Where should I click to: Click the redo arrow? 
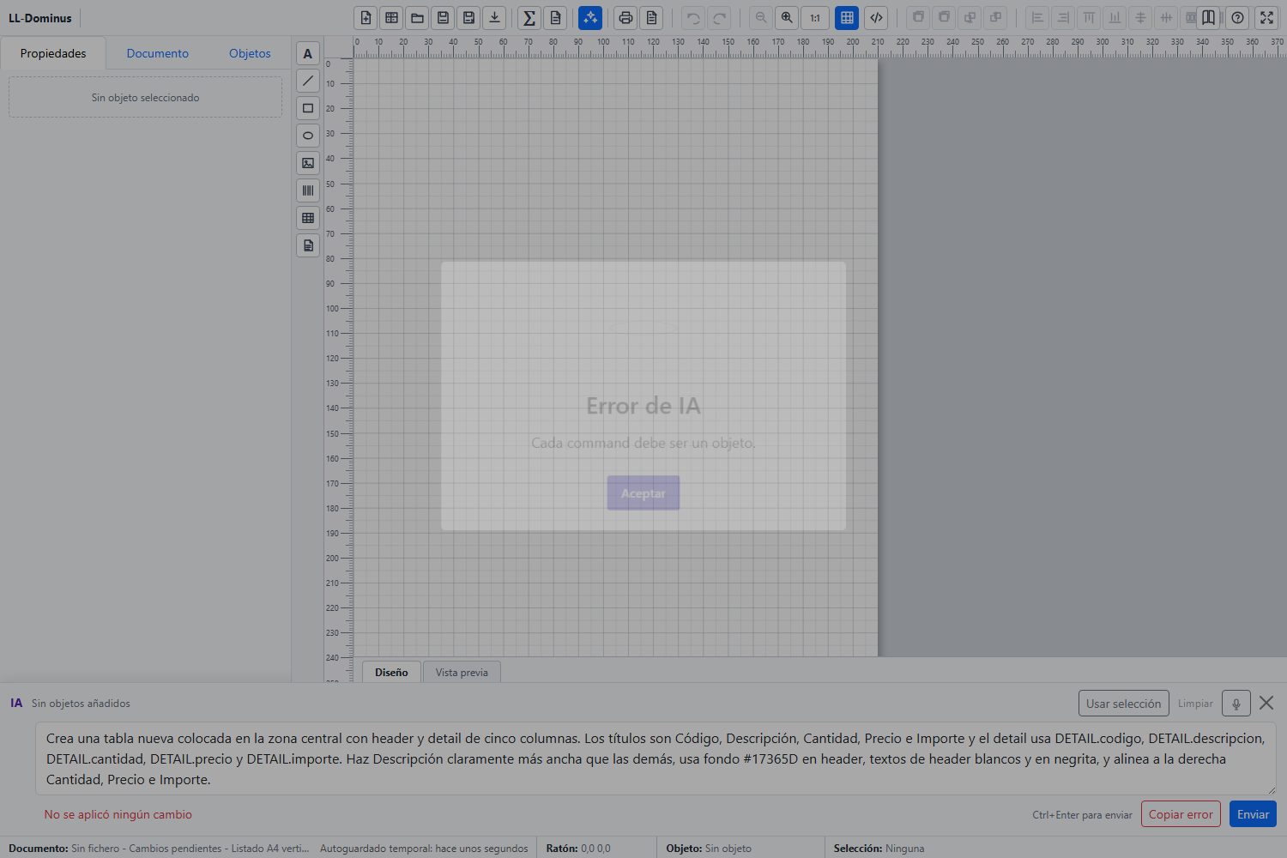coord(719,18)
